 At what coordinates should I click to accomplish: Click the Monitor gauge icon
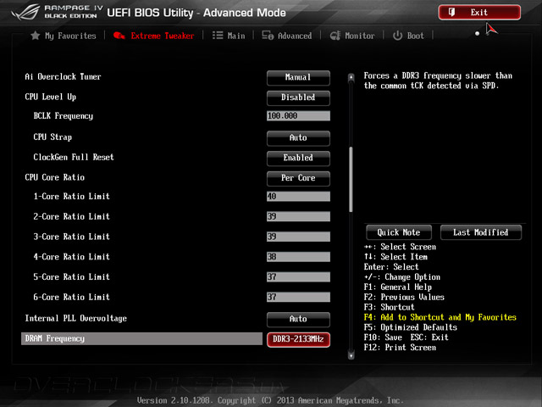click(x=335, y=36)
